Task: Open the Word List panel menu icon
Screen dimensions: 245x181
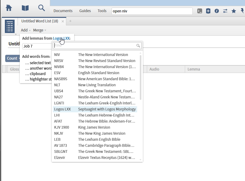Action: (10, 26)
